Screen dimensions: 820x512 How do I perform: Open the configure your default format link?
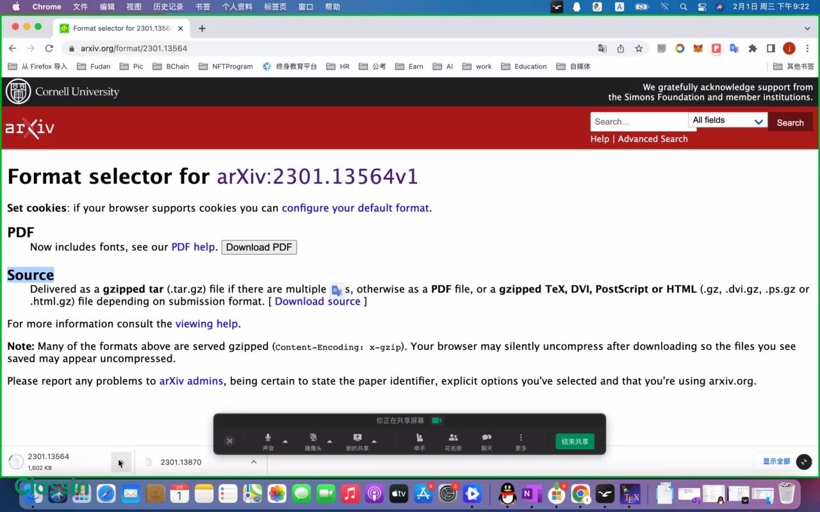(356, 208)
